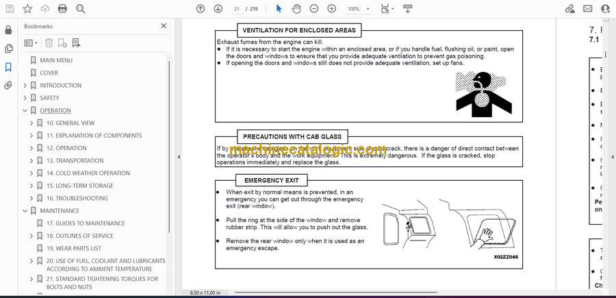The height and width of the screenshot is (298, 616).
Task: Go to next page arrow
Action: click(218, 9)
